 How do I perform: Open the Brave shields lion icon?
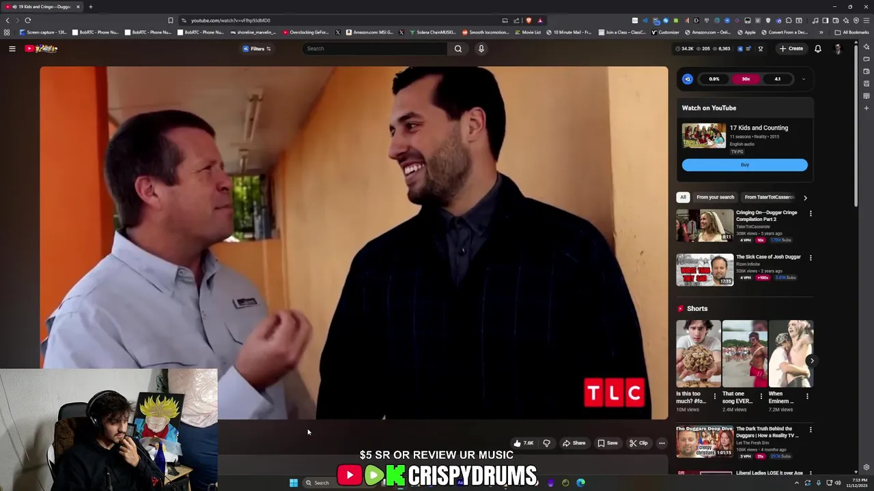(x=528, y=20)
